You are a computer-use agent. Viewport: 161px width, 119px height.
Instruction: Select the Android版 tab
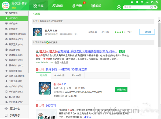(x=59, y=75)
